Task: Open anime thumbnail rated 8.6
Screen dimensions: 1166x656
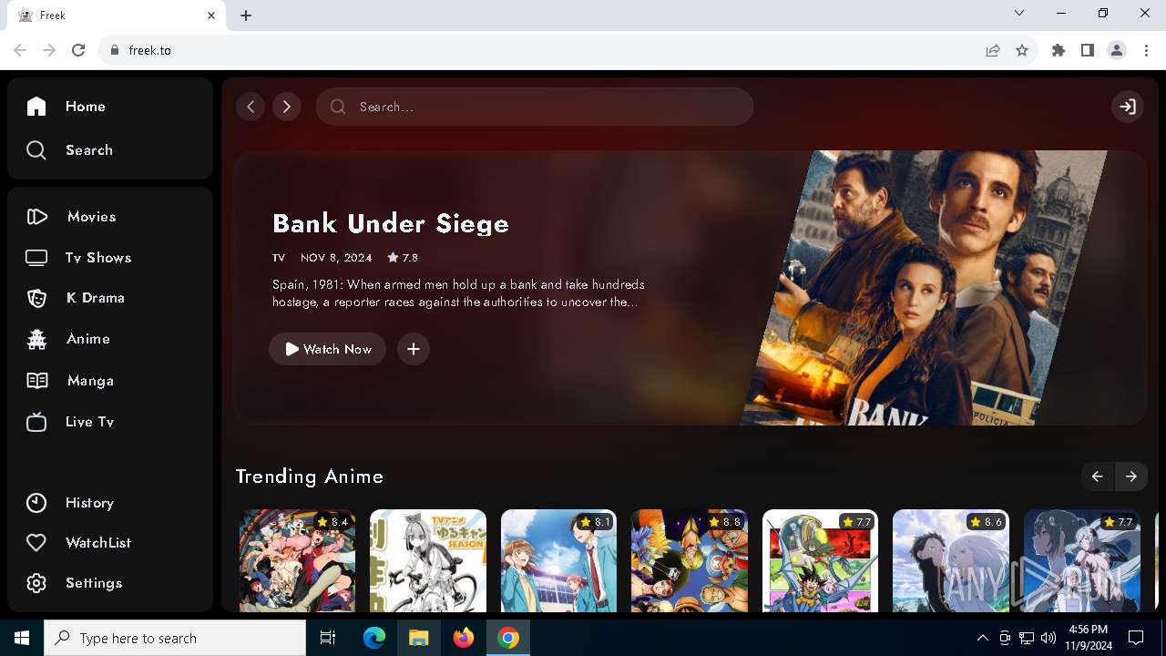Action: point(951,561)
